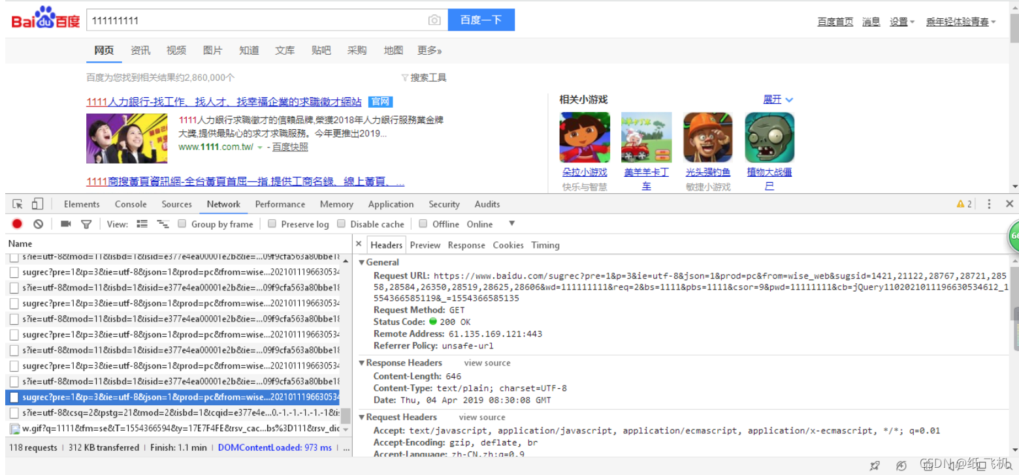Open the Dora game thumbnail

[x=585, y=137]
